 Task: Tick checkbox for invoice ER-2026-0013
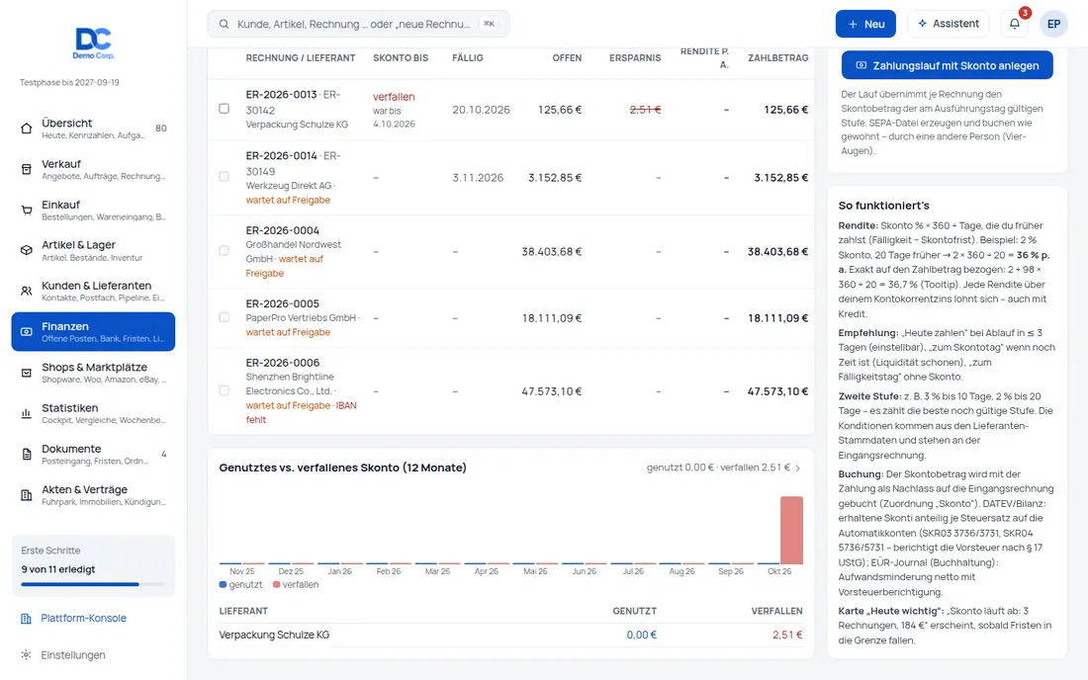pos(225,109)
